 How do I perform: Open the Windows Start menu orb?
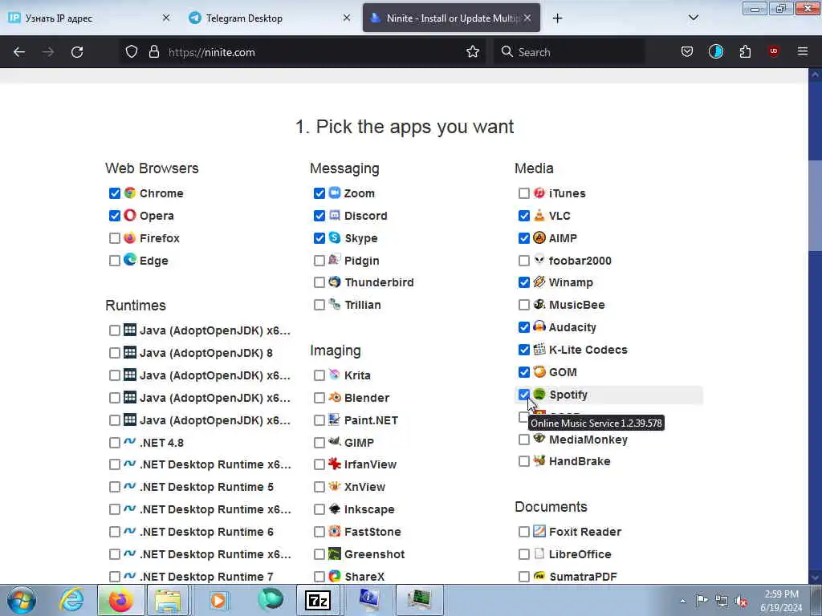pos(22,600)
